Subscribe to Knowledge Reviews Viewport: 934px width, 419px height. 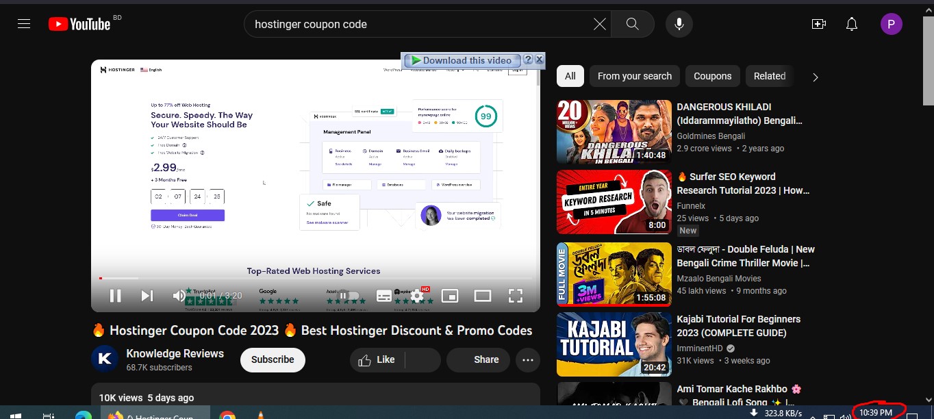pos(273,359)
